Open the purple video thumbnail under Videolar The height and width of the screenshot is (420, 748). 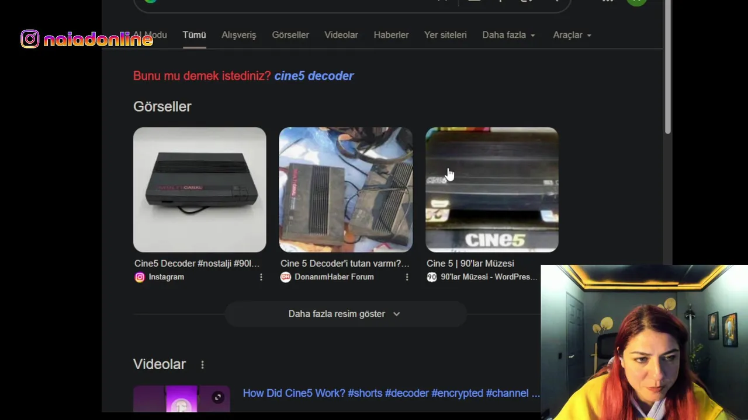(182, 400)
